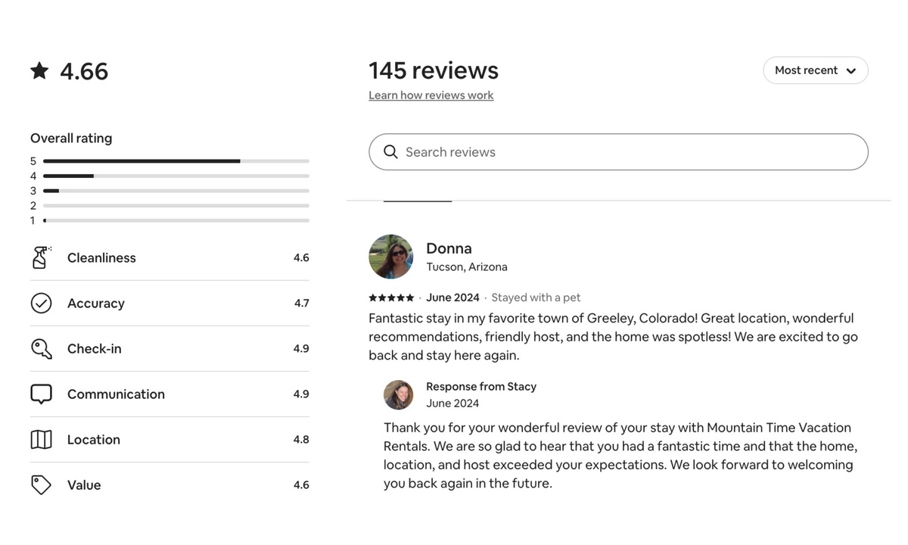The image size is (908, 545).
Task: Click reviewer name Donna
Action: point(449,248)
